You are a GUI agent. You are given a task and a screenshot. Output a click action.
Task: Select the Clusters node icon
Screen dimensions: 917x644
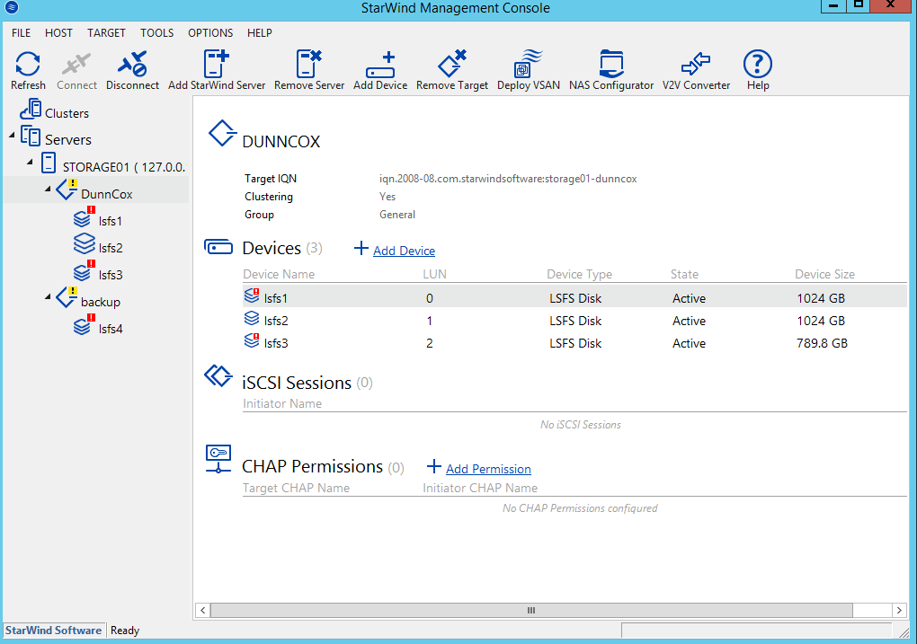pyautogui.click(x=31, y=110)
